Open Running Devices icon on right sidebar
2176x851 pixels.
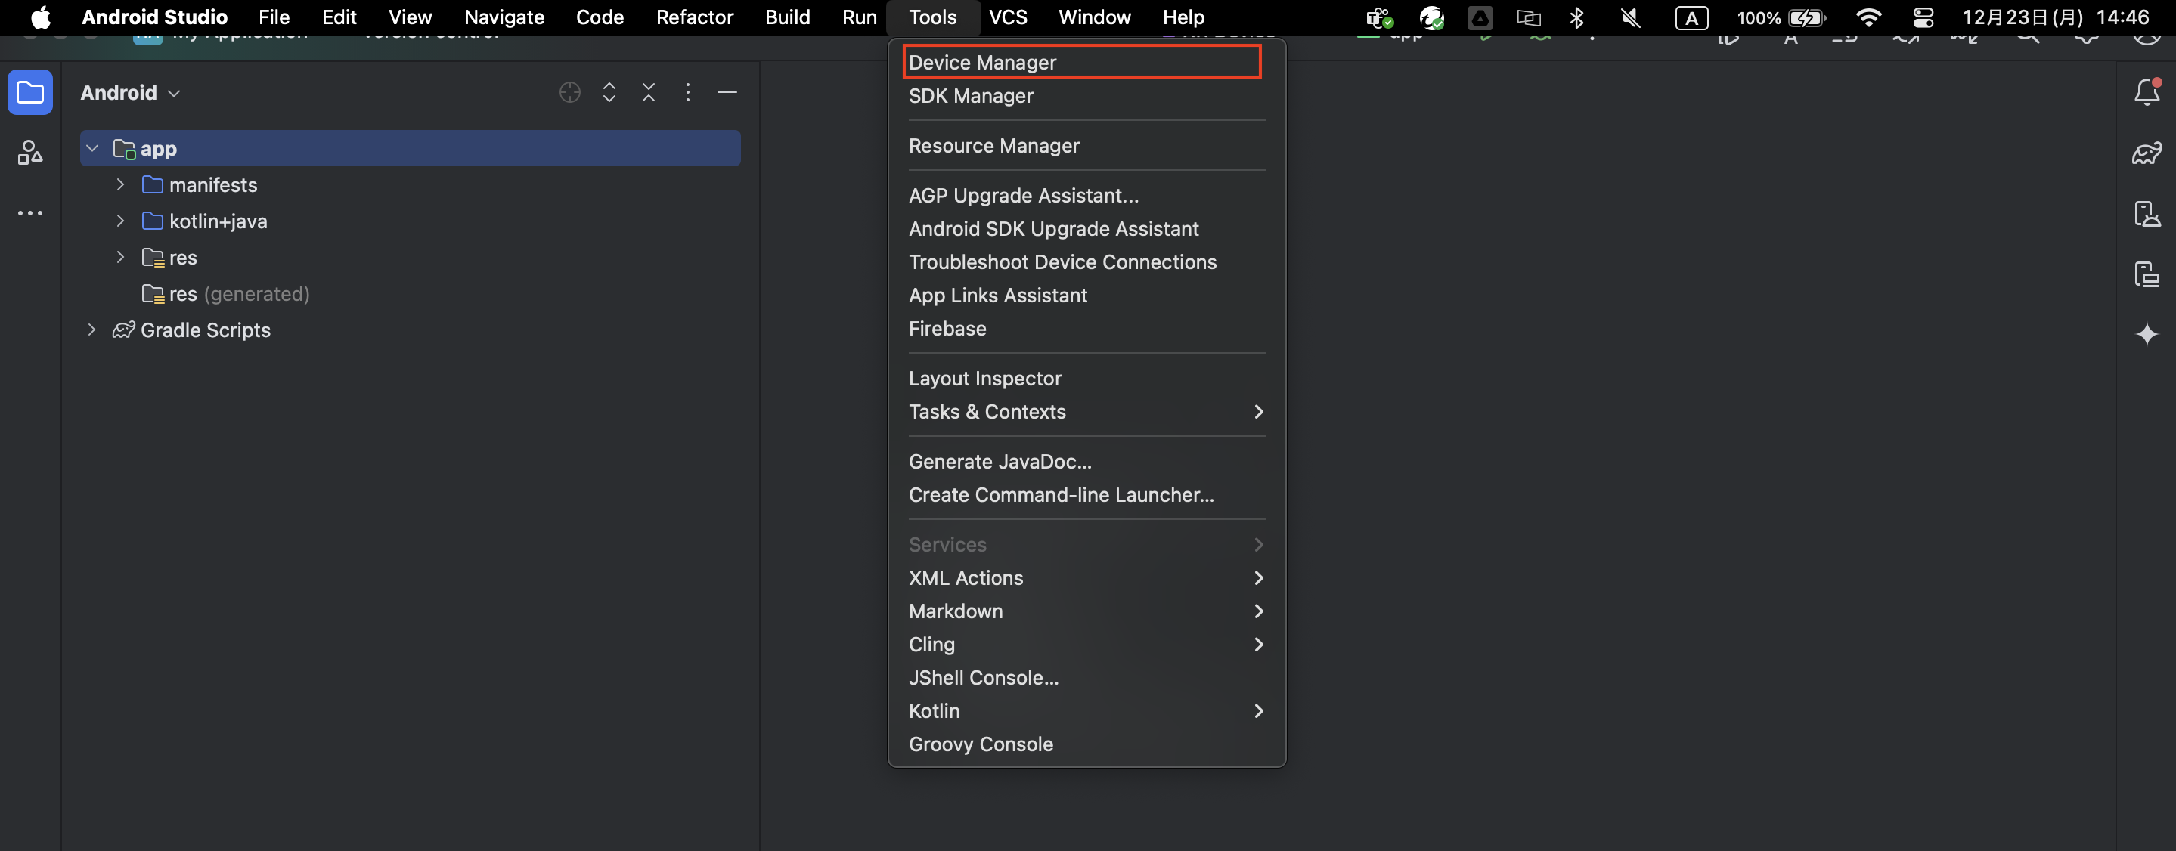point(2147,274)
